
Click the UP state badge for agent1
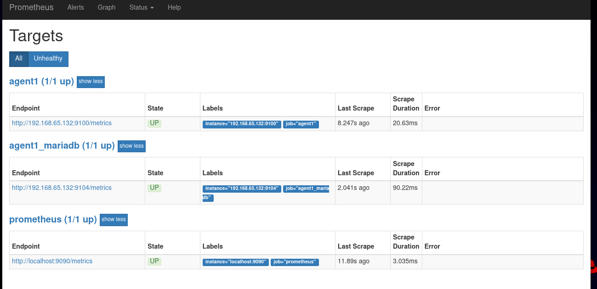click(x=154, y=123)
